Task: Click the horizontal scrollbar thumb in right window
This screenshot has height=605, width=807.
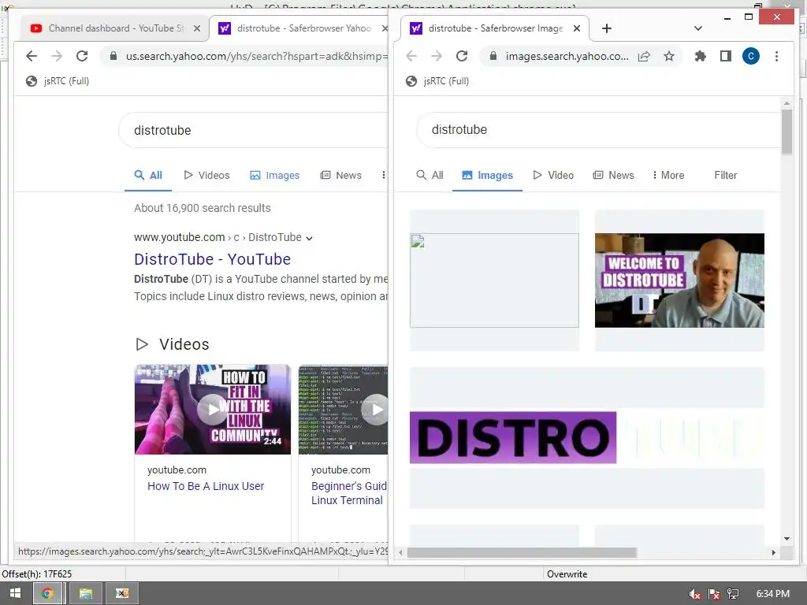Action: (x=522, y=552)
